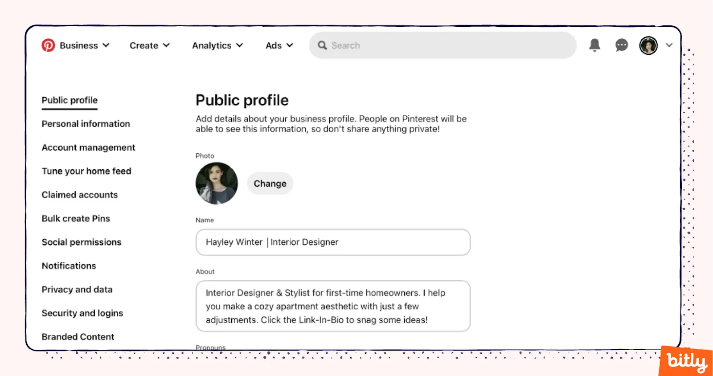Viewport: 713px width, 376px height.
Task: Click the About field label
Action: coord(205,271)
